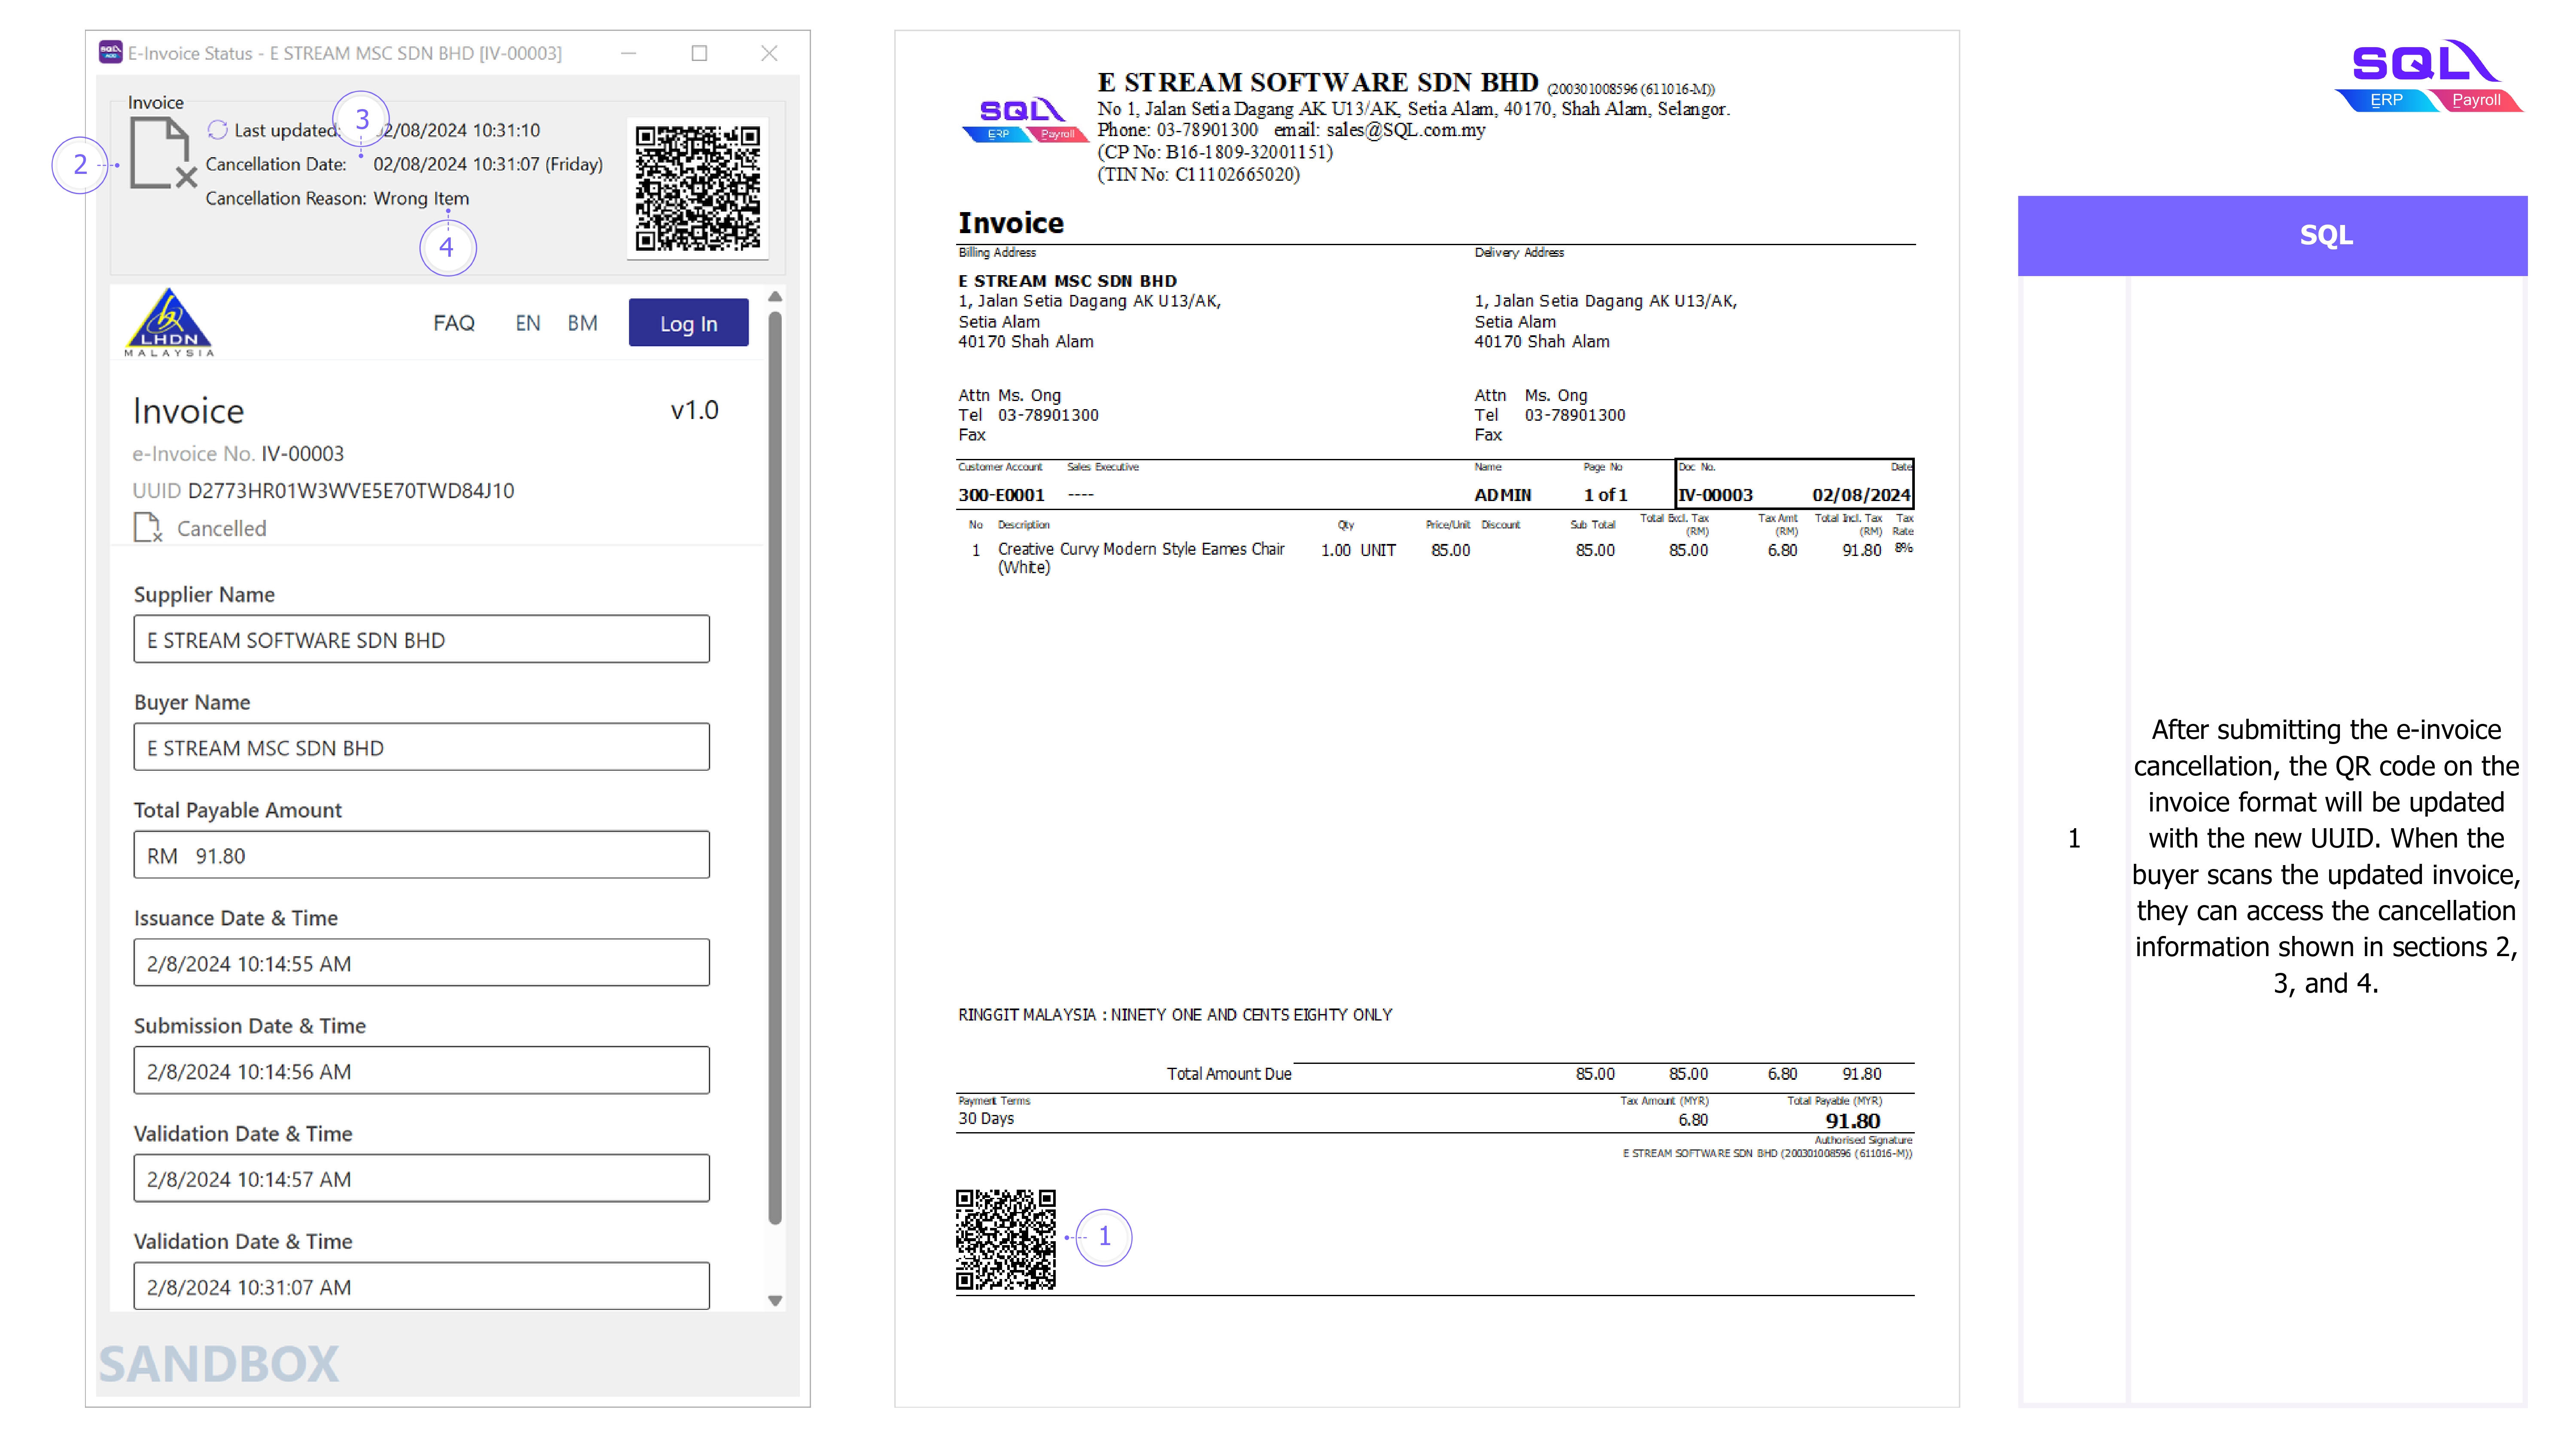Click the refresh icon beside Last updated
The width and height of the screenshot is (2576, 1449).
click(217, 130)
